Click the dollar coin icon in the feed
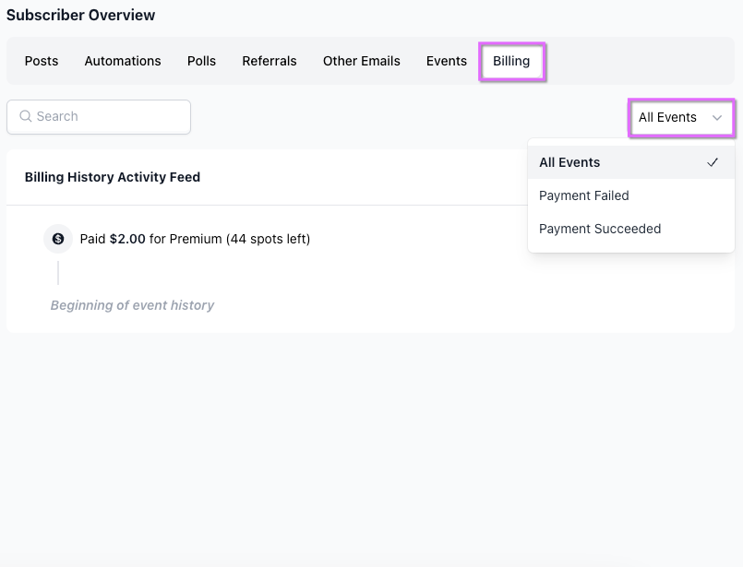The height and width of the screenshot is (567, 743). 58,239
